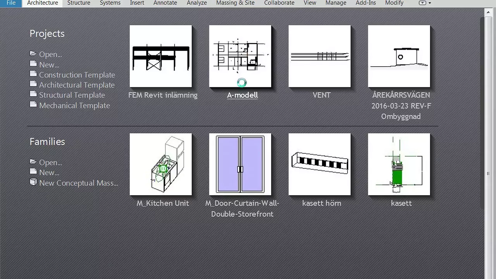Image resolution: width=496 pixels, height=279 pixels.
Task: Open the Systems ribbon tab
Action: coord(110,3)
